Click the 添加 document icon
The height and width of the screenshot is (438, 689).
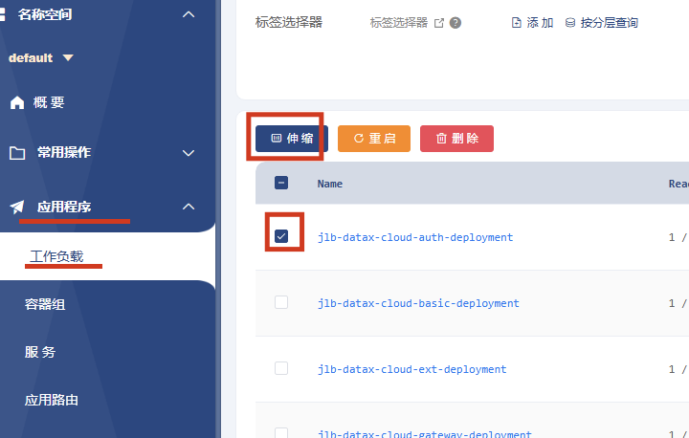pyautogui.click(x=517, y=23)
